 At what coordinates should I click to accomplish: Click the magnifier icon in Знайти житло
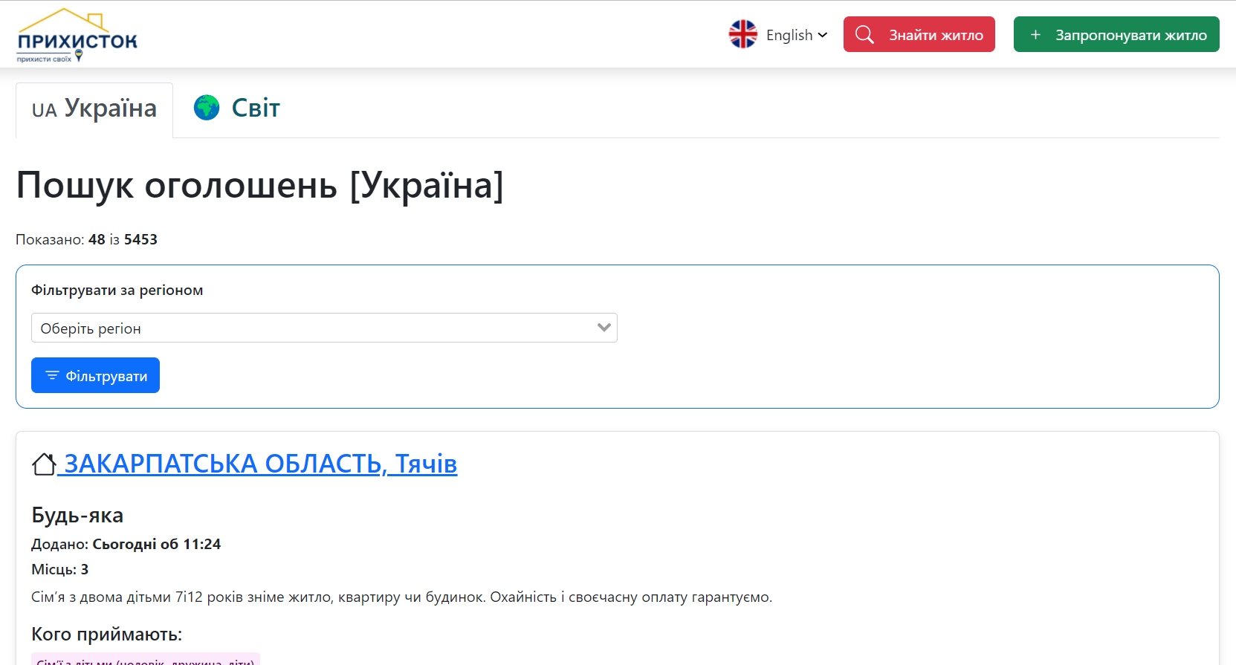pyautogui.click(x=864, y=34)
